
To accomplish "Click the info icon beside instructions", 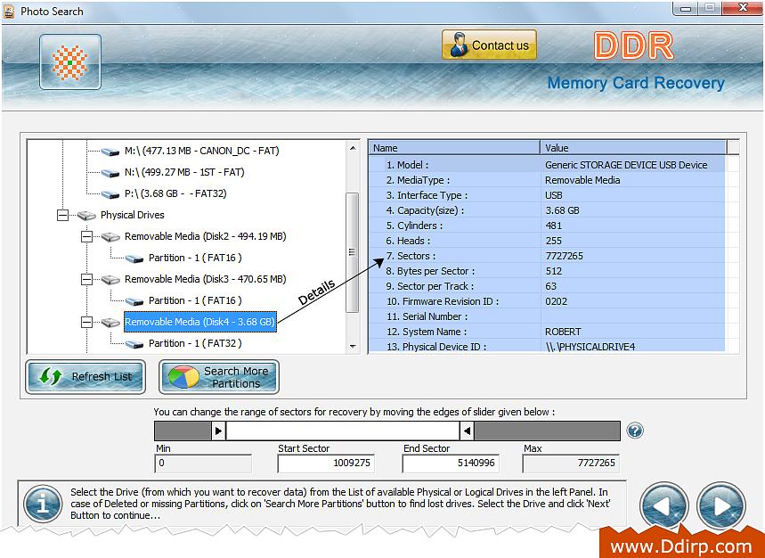I will pos(43,505).
